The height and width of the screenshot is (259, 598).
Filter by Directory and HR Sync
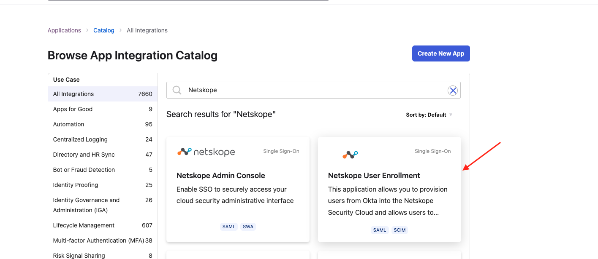103,155
